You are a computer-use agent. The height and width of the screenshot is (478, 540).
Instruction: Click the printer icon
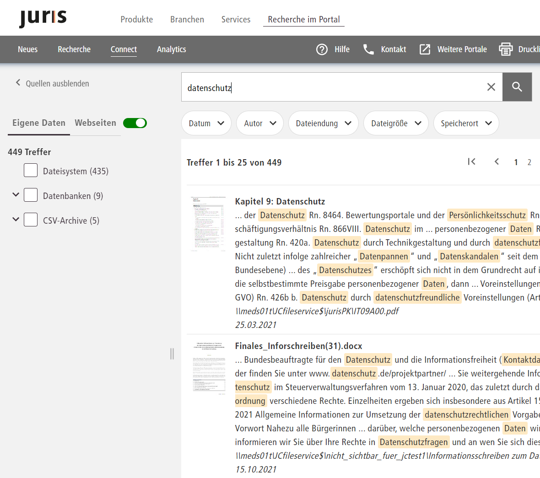pos(506,49)
